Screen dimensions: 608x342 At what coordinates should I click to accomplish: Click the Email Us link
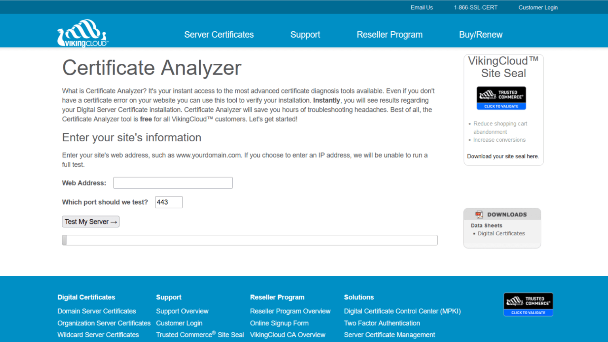422,8
